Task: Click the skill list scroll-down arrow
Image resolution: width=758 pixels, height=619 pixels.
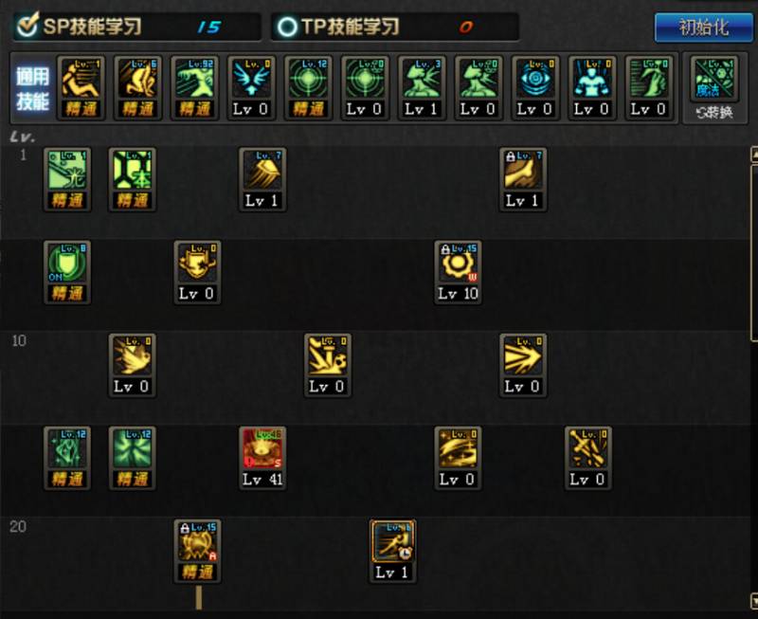Action: [x=754, y=600]
